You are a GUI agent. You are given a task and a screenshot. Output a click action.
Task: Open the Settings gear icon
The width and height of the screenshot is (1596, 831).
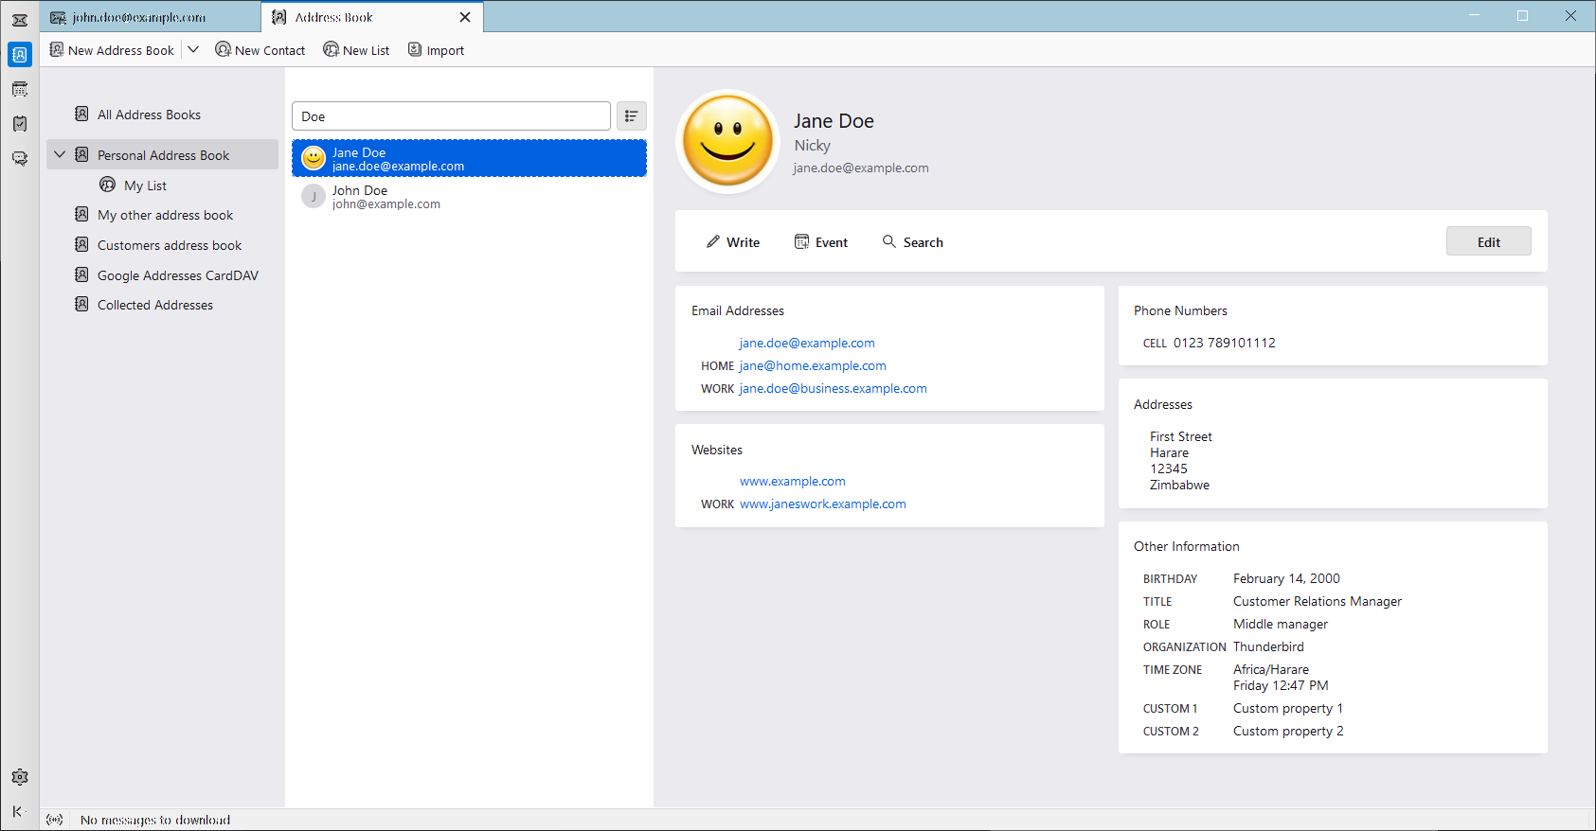point(20,777)
